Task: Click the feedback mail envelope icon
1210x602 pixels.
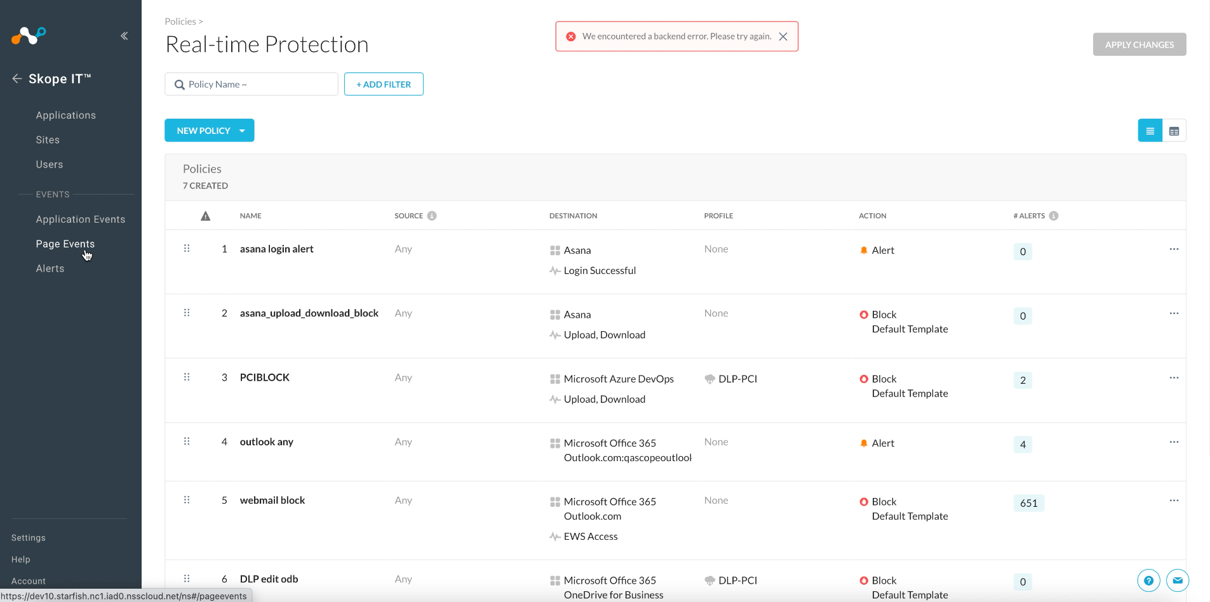Action: tap(1178, 580)
